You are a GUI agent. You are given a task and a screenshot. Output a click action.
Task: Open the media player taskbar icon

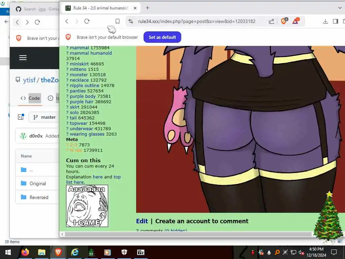point(107,252)
